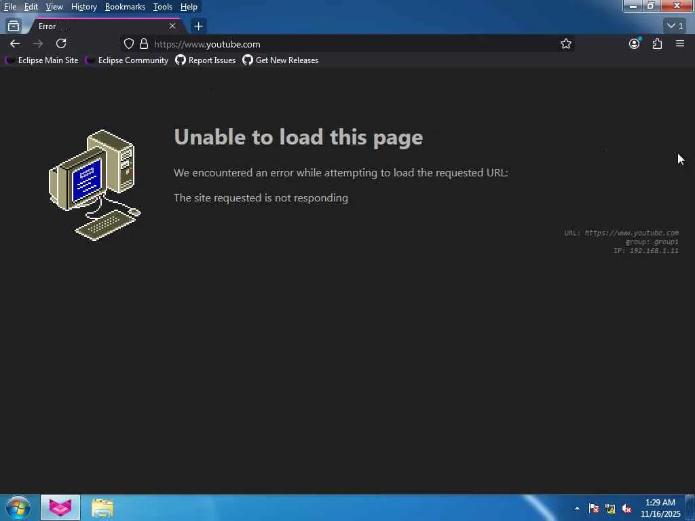Click the muted volume tray icon
Screen dimensions: 695x521
point(626,509)
